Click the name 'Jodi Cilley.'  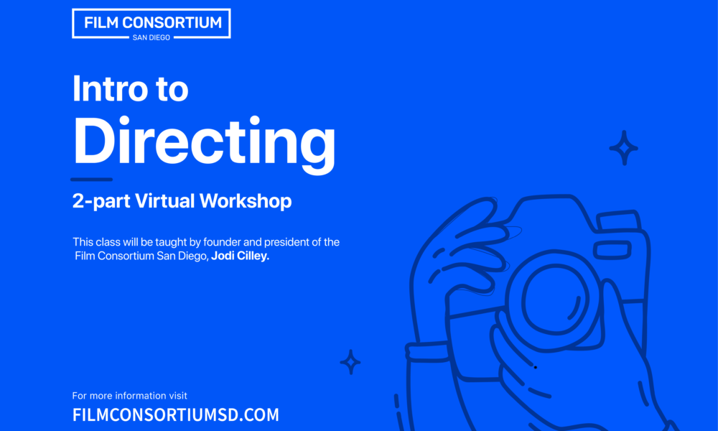pos(241,256)
